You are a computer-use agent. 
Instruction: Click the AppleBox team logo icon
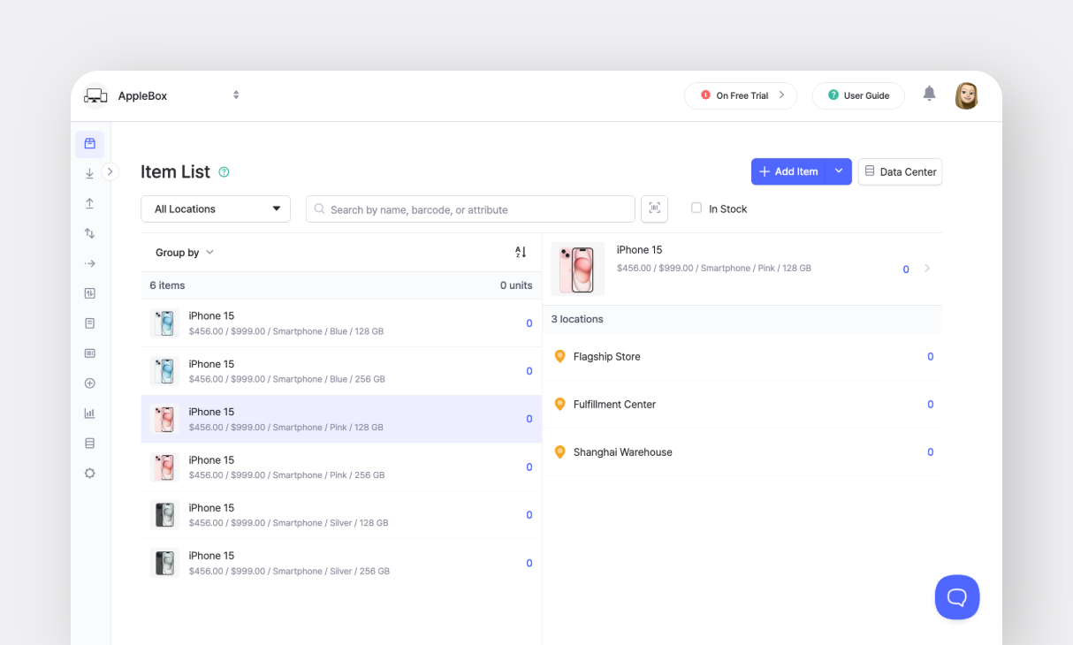click(95, 95)
